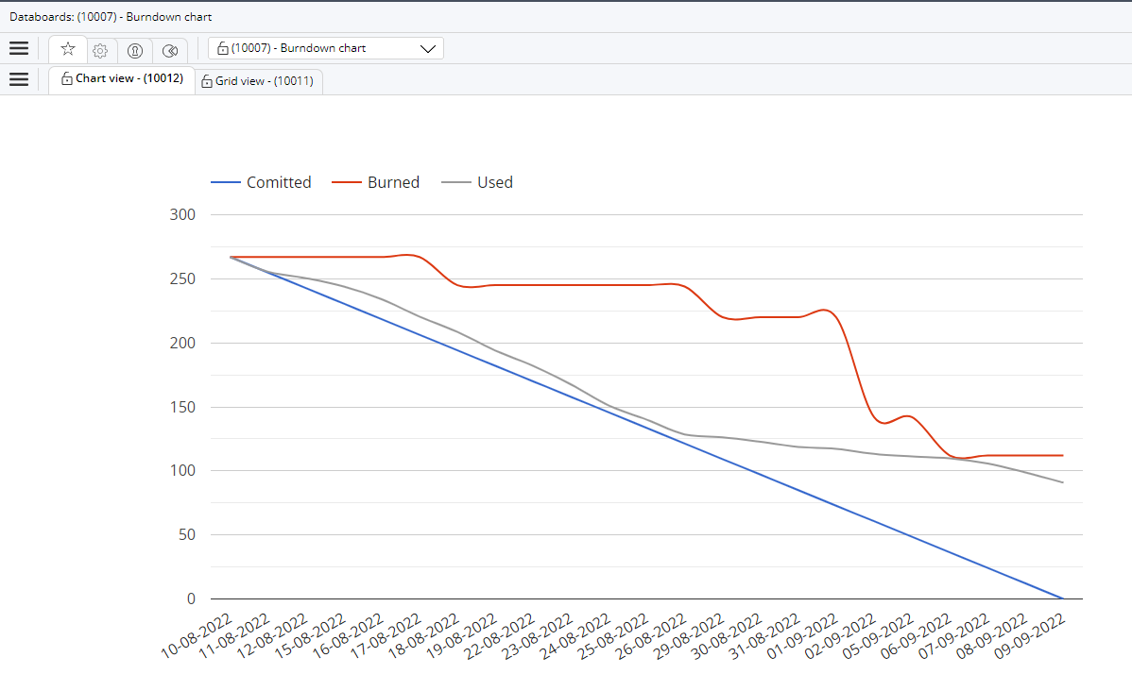Click the 250 y-axis label

(182, 278)
